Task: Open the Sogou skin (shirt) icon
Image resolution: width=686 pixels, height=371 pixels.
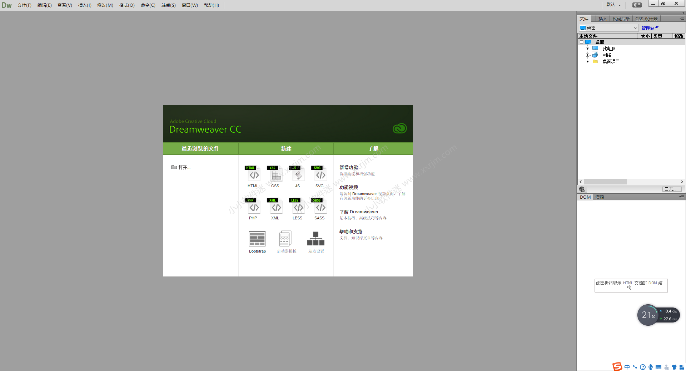Action: [674, 367]
